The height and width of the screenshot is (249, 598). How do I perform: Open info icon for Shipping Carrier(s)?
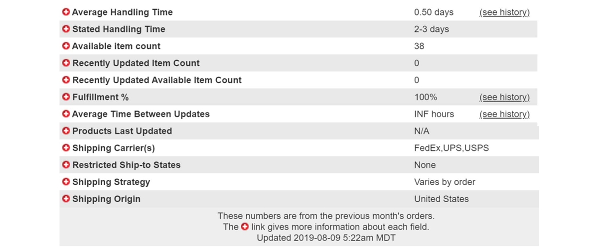66,148
